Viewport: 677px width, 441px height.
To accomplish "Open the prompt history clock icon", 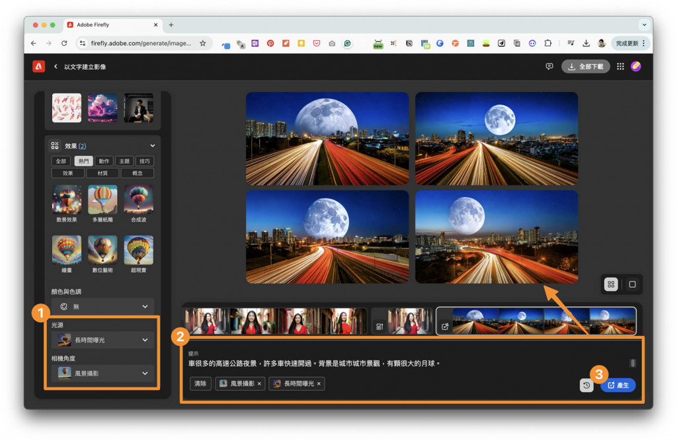I will [x=586, y=385].
